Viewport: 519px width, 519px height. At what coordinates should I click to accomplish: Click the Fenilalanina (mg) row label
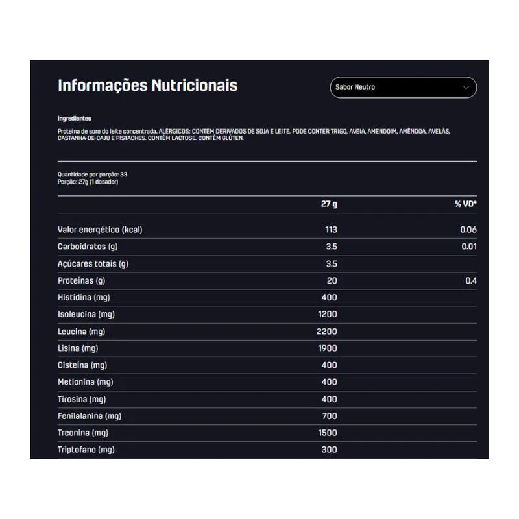coord(90,416)
